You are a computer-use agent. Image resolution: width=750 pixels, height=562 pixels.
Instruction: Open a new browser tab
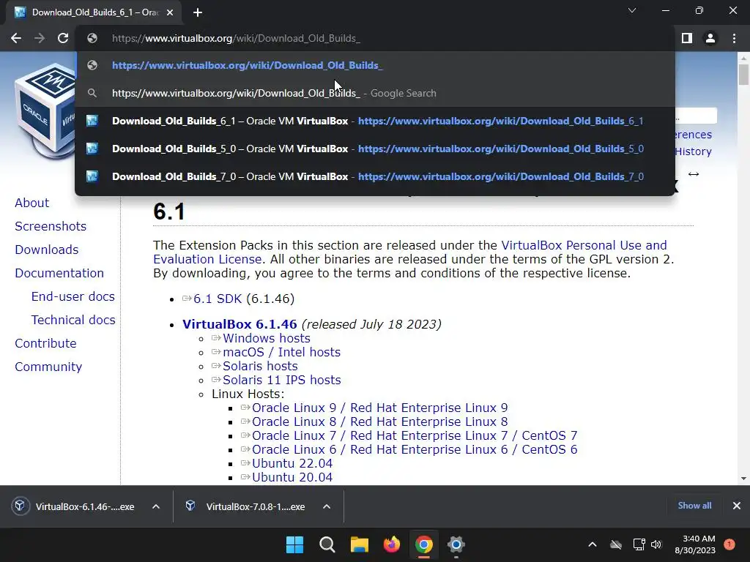point(198,12)
